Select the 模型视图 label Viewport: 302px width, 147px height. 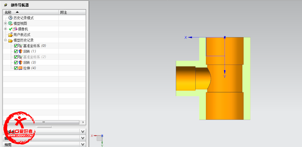coord(20,23)
